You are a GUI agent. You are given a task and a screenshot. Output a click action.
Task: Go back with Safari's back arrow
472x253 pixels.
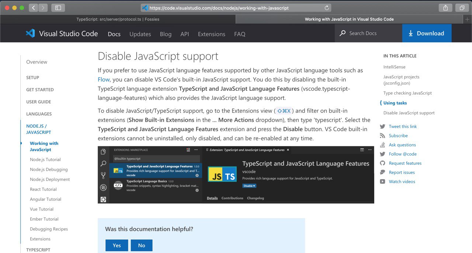pos(34,7)
